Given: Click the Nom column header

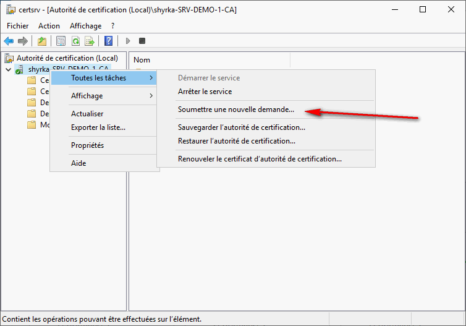Looking at the screenshot, I should pyautogui.click(x=142, y=60).
